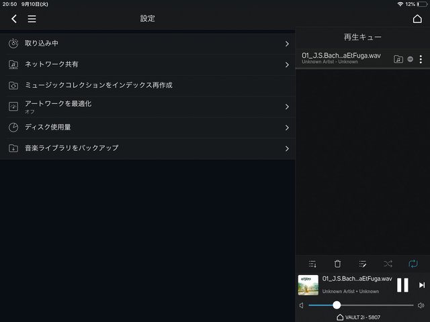Screen dimensions: 430x322
Task: Select the VAULT 2i - 5807 player
Action: [x=358, y=317]
